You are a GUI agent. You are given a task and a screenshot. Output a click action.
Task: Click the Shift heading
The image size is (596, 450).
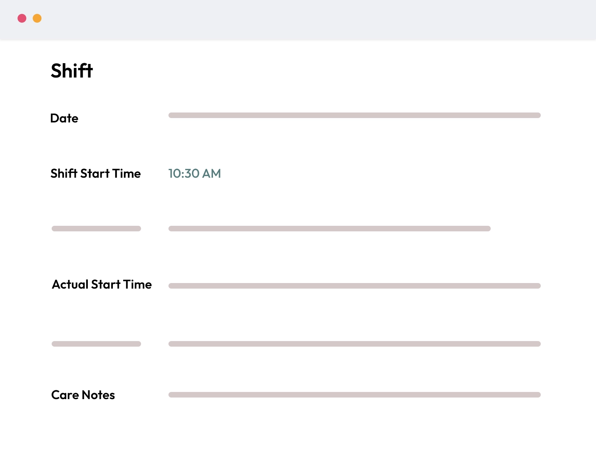pos(72,71)
